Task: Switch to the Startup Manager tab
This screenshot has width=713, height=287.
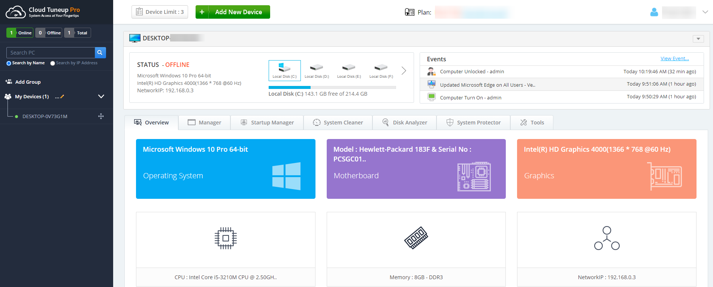Action: 267,123
